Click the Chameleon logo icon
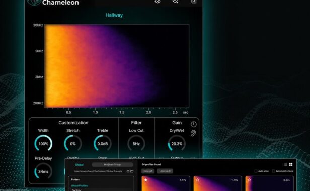 (34, 3)
